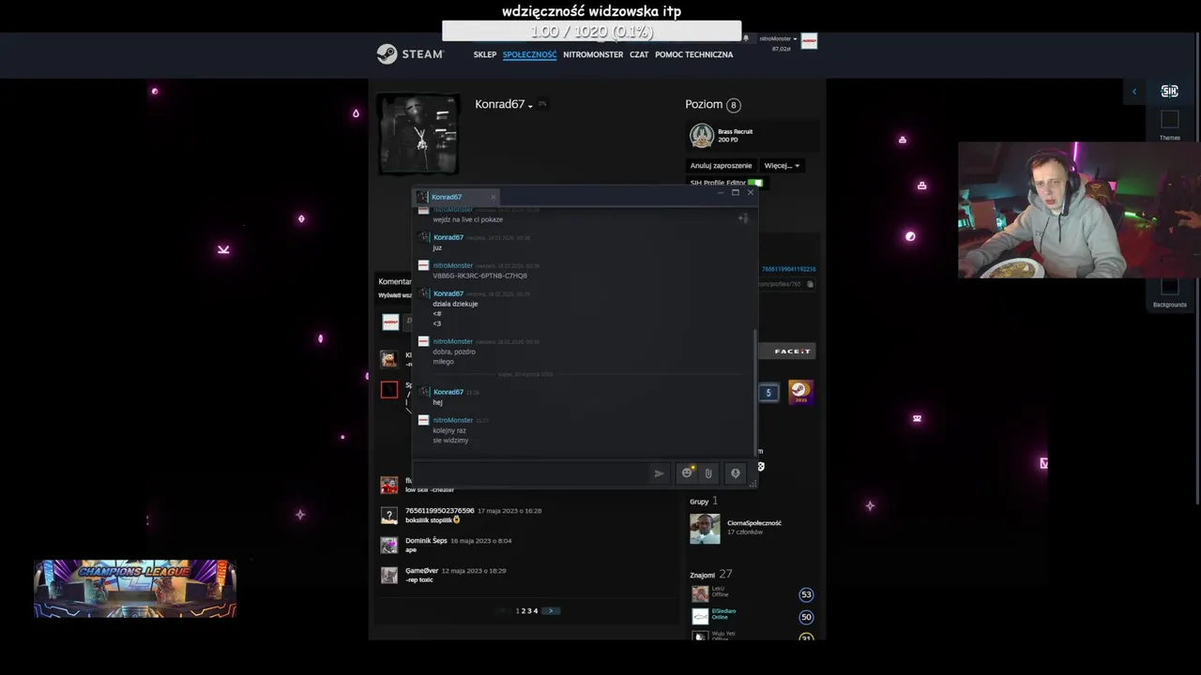This screenshot has height=675, width=1201.
Task: Open the notifications bell in Steam header
Action: point(746,38)
